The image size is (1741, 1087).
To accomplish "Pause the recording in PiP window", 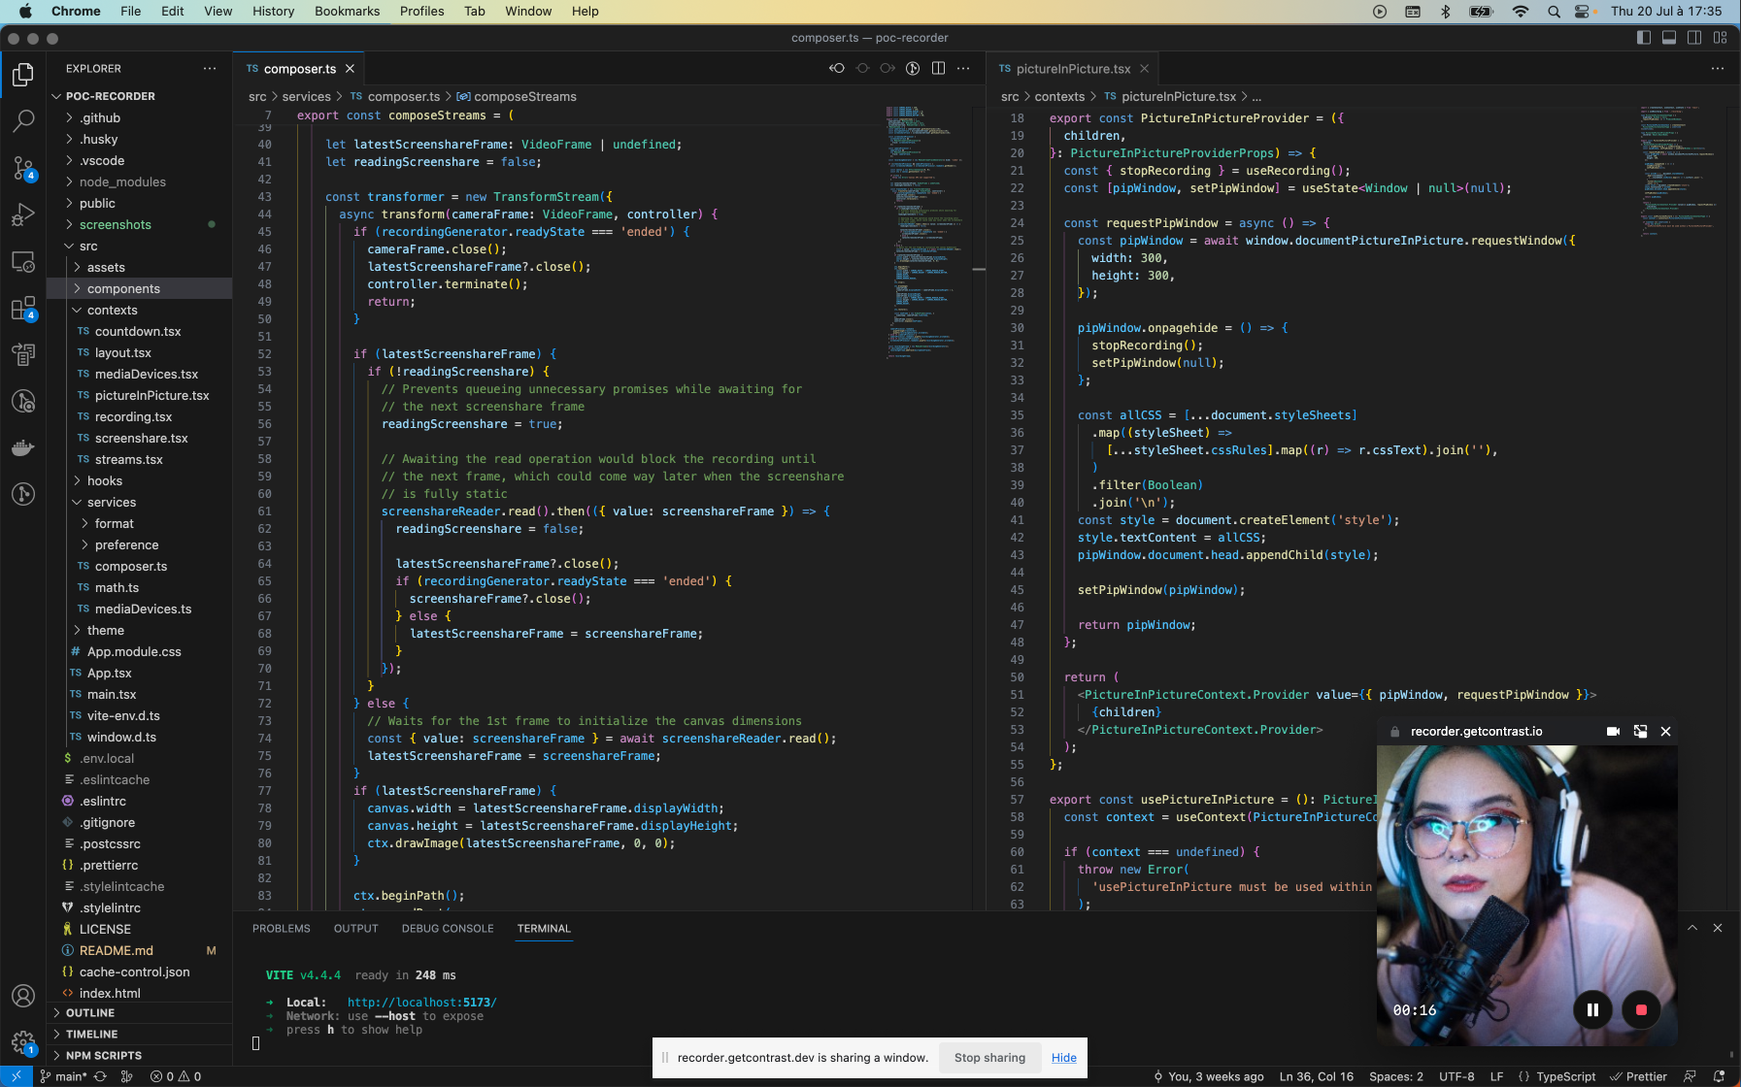I will pyautogui.click(x=1592, y=1010).
